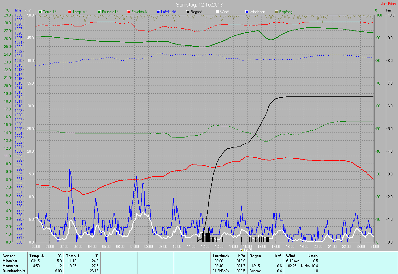Select the red Temp. A. legend swatch

pos(69,12)
